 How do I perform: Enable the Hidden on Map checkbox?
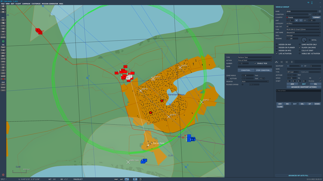tap(277, 44)
